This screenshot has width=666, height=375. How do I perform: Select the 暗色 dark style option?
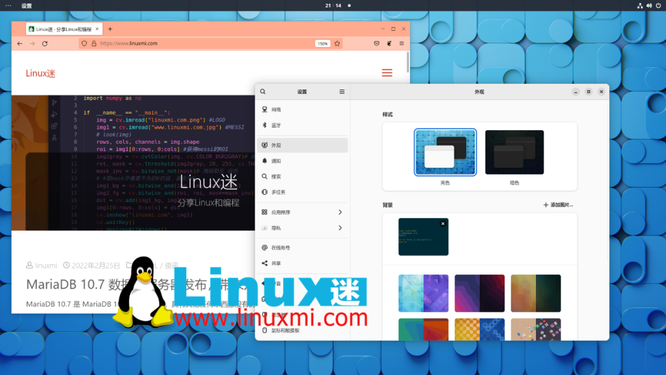point(514,152)
